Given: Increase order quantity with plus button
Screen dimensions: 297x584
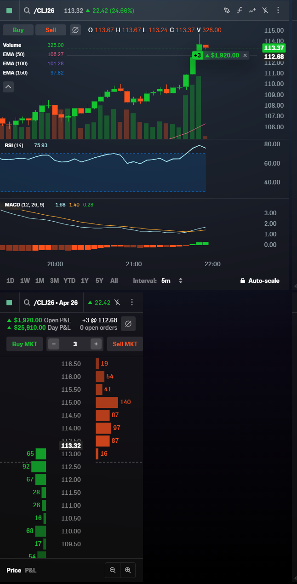Looking at the screenshot, I should point(96,344).
